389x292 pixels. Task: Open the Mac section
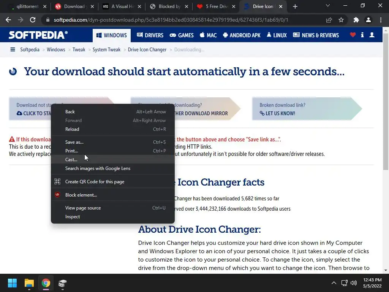pos(208,35)
